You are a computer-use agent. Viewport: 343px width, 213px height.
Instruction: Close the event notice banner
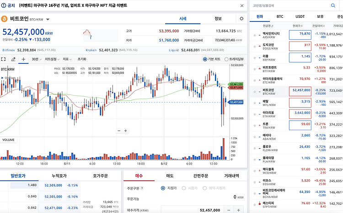pos(242,5)
